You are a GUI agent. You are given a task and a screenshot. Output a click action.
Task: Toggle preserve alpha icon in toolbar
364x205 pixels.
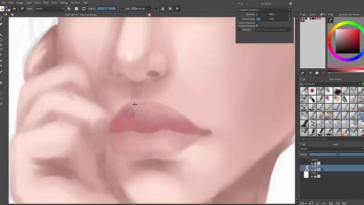click(x=76, y=9)
